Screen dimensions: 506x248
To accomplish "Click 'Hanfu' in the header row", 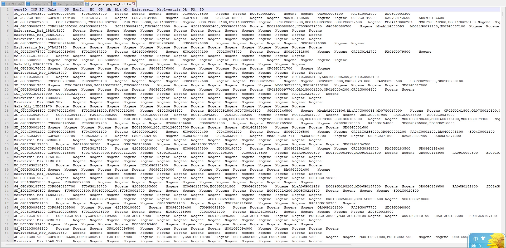I will tap(78, 9).
